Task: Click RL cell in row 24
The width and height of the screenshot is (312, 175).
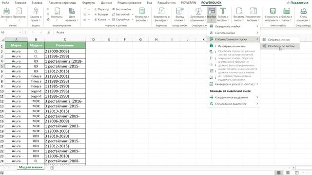Action: (x=36, y=161)
